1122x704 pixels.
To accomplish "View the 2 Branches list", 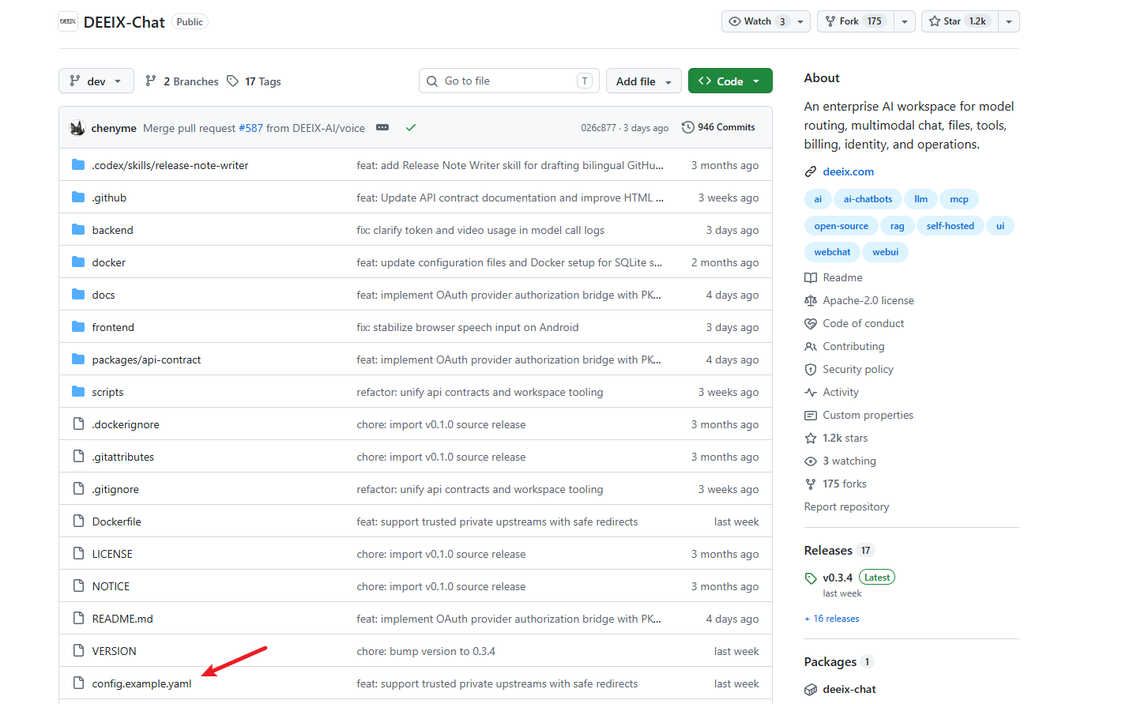I will pos(183,81).
